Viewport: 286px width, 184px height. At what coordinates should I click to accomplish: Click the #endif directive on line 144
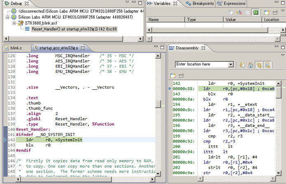tap(23, 151)
